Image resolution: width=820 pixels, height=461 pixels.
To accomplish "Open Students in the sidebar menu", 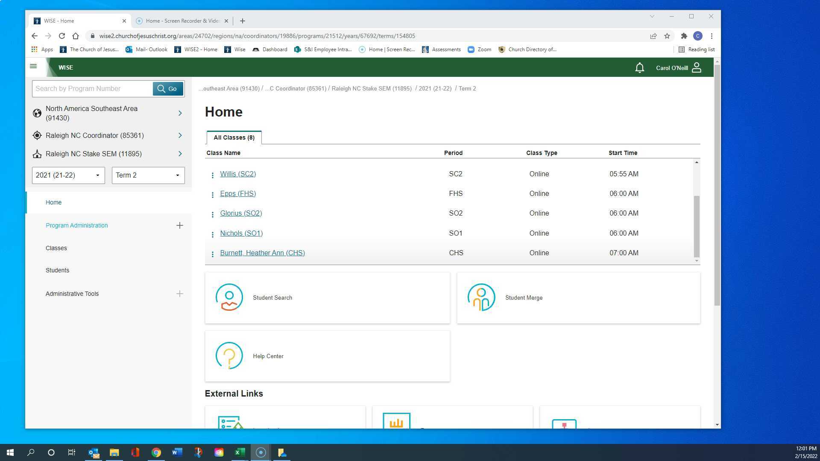I will click(57, 270).
